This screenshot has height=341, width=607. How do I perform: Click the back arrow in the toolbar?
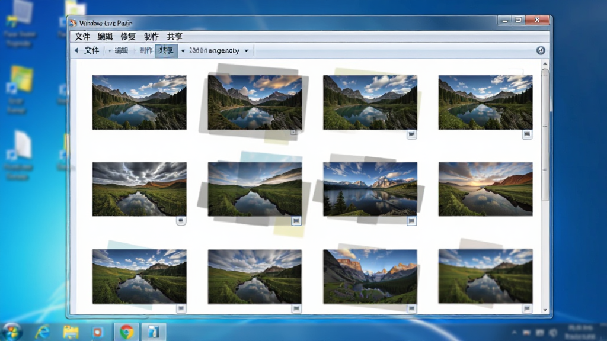pyautogui.click(x=76, y=50)
